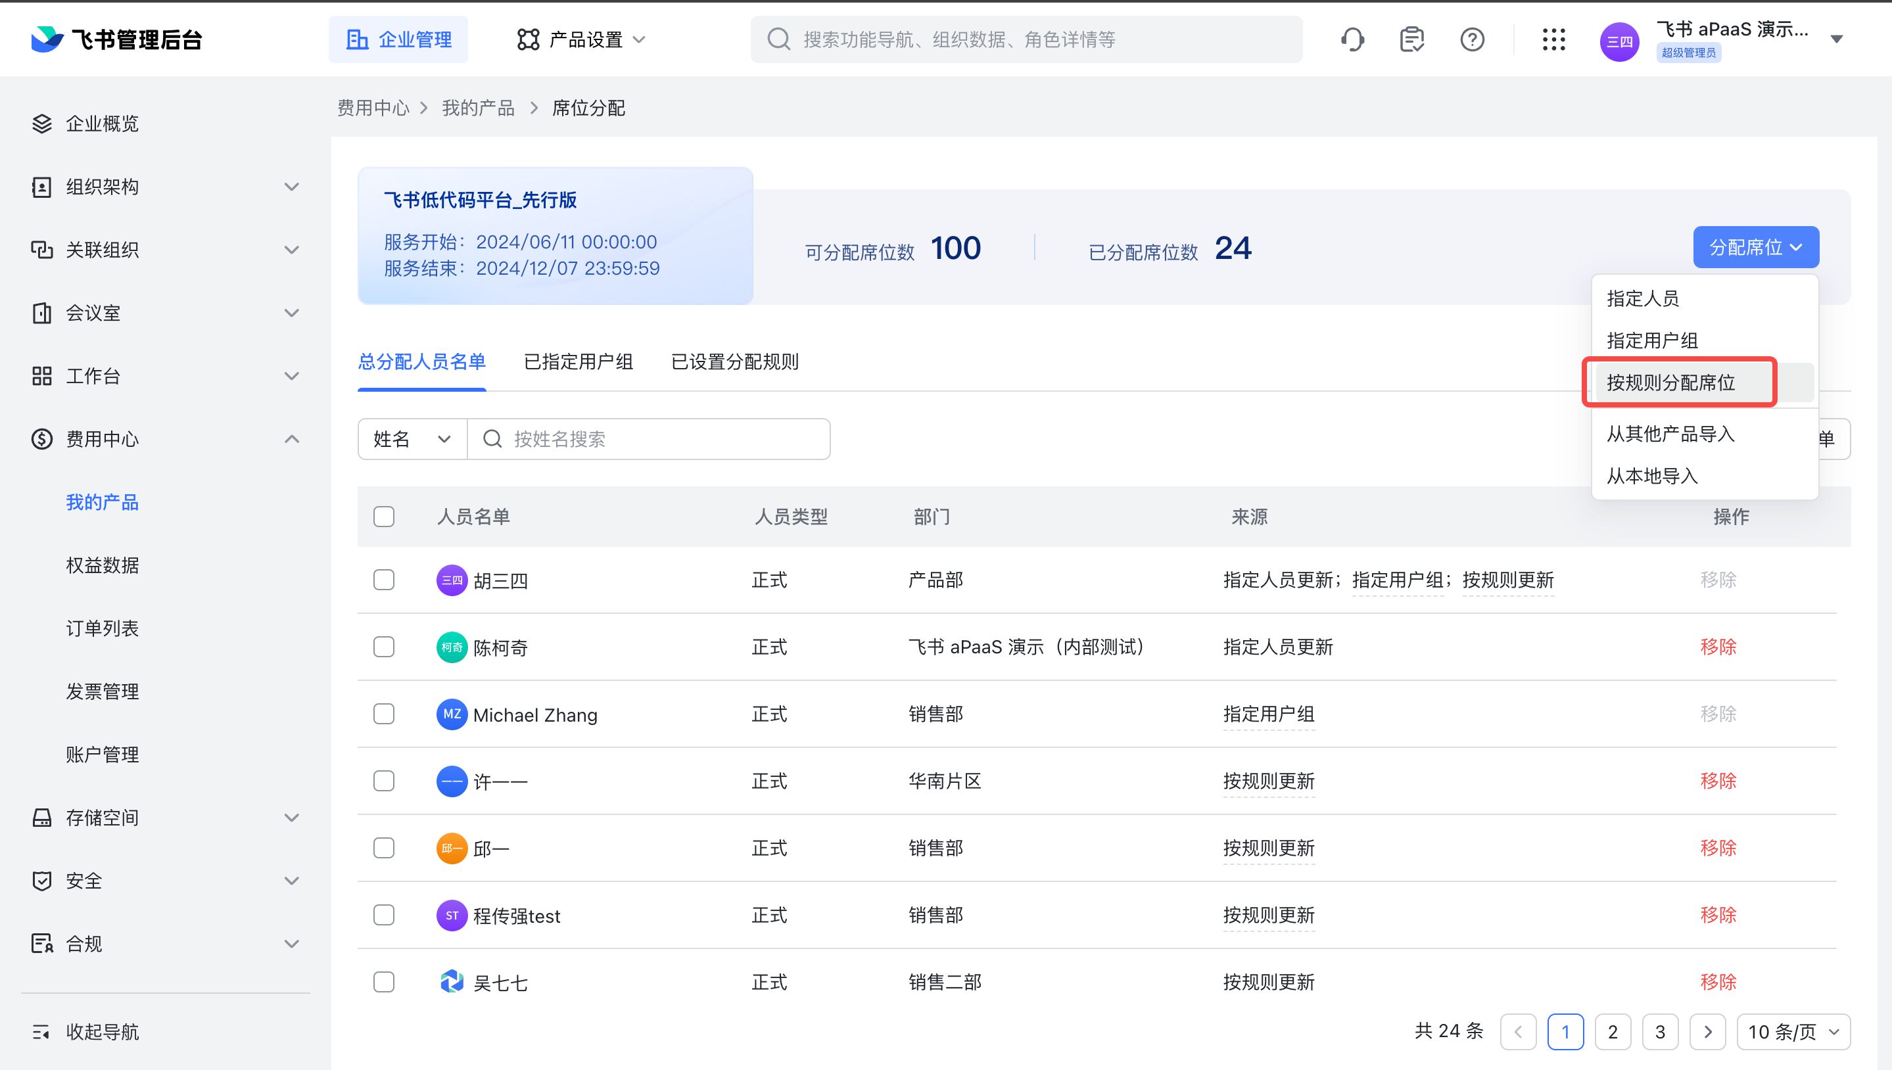Image resolution: width=1892 pixels, height=1070 pixels.
Task: Open the apps grid launcher icon
Action: tap(1554, 39)
